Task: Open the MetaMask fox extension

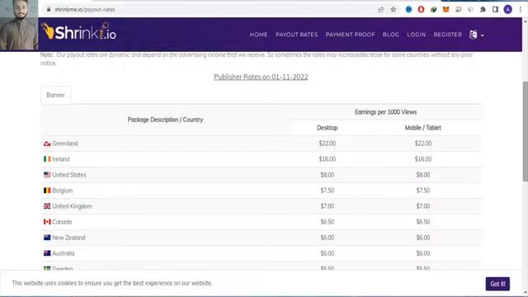Action: click(x=445, y=9)
